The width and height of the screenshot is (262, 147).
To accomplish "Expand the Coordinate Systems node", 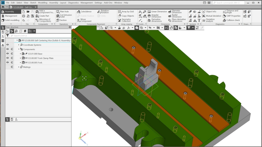I will [x=19, y=45].
